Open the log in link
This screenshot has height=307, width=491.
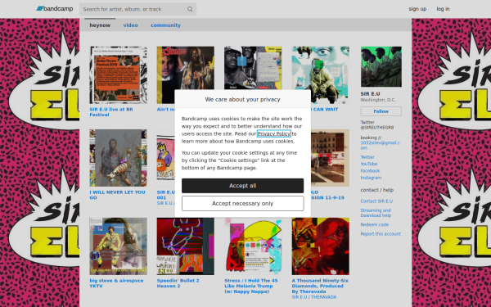(x=443, y=9)
